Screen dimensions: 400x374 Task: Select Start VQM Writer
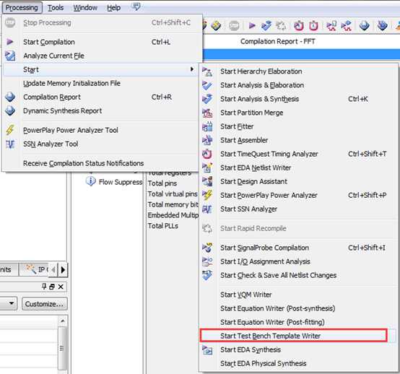point(298,295)
